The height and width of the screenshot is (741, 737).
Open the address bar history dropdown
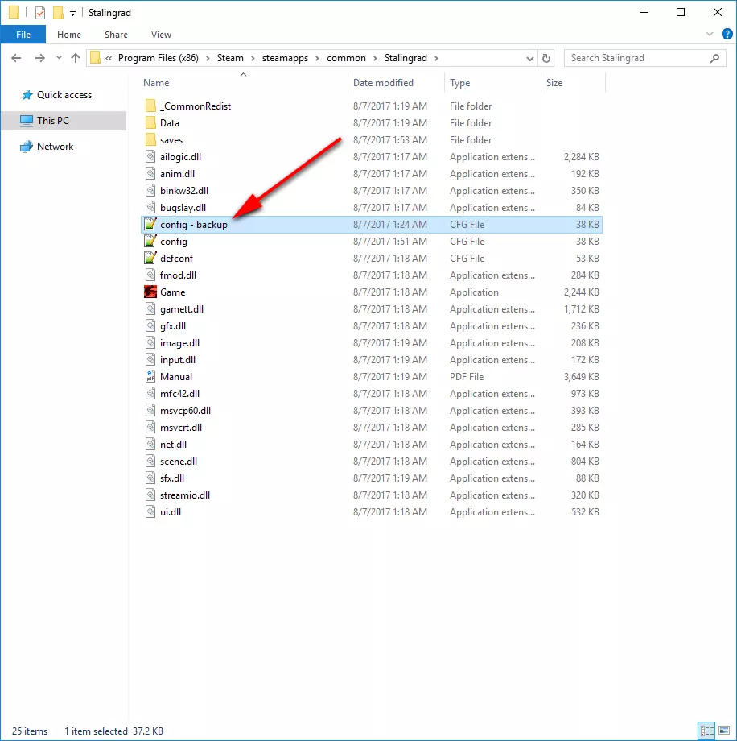pyautogui.click(x=530, y=59)
